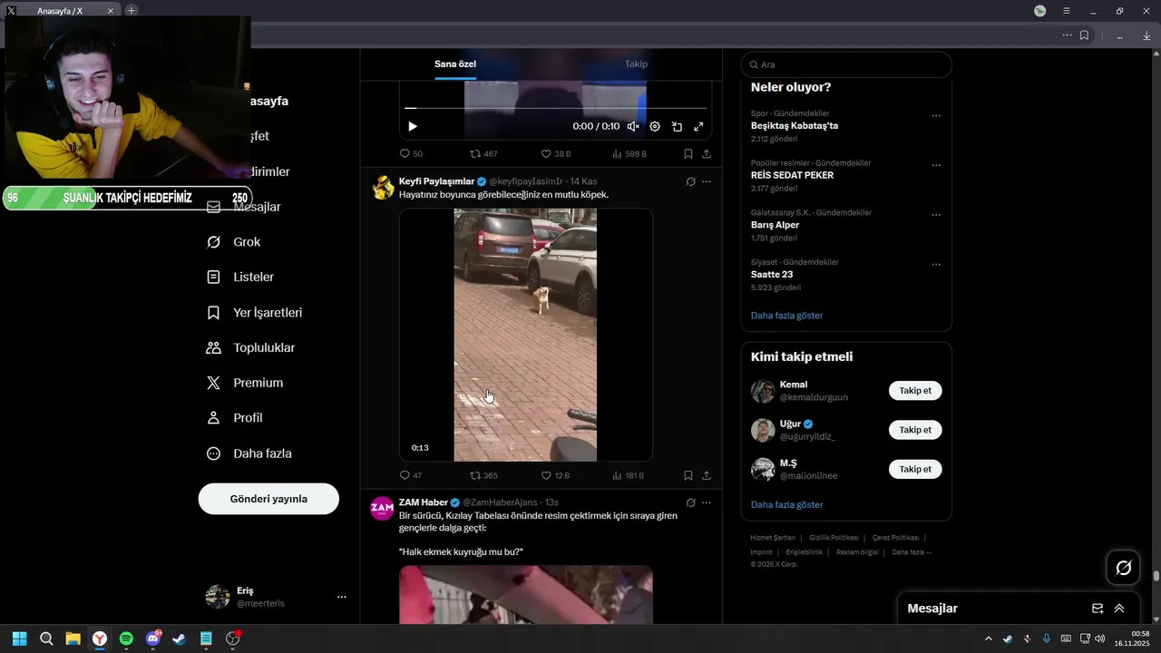Screen dimensions: 1161x653
Task: Reply to Keyfi Paylaşımlar dog post
Action: (x=411, y=475)
